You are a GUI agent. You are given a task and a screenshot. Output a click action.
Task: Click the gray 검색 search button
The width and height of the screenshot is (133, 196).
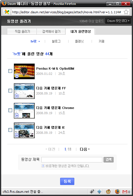108,160
